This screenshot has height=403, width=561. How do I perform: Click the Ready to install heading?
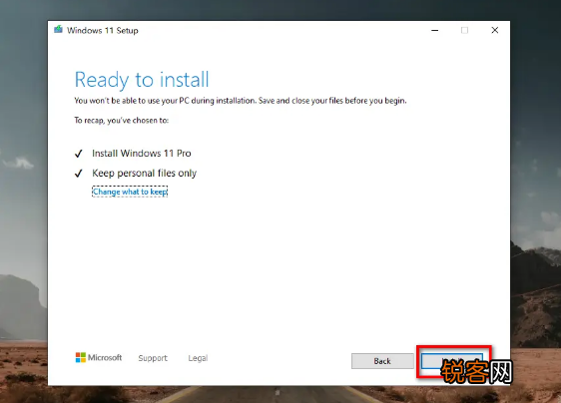pyautogui.click(x=142, y=80)
